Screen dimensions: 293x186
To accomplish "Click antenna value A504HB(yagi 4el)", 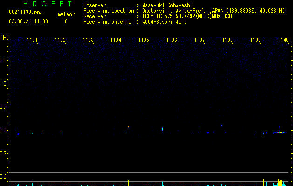I will pyautogui.click(x=164, y=22).
